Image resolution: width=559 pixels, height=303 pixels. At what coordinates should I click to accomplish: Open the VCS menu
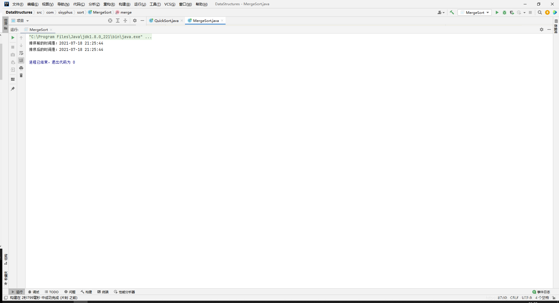pyautogui.click(x=170, y=4)
